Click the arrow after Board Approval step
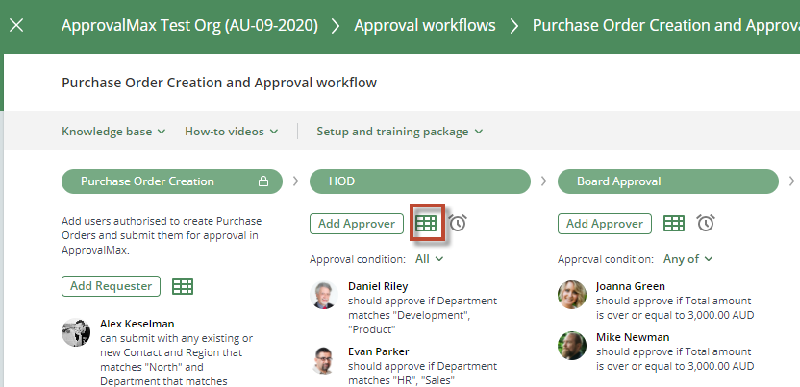This screenshot has height=387, width=800. click(x=792, y=181)
